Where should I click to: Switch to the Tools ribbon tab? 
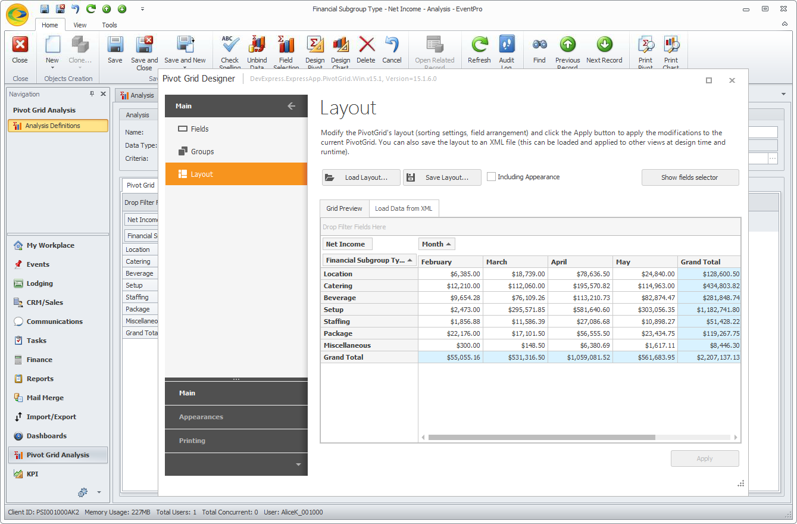110,25
